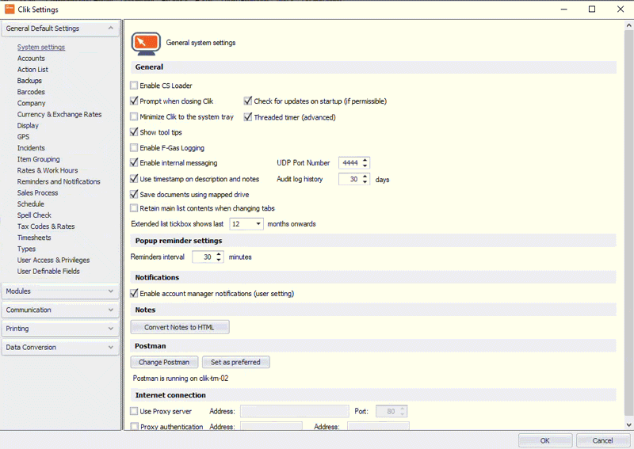Enable Minimize Clik to the system tray
This screenshot has width=634, height=449.
[x=134, y=116]
